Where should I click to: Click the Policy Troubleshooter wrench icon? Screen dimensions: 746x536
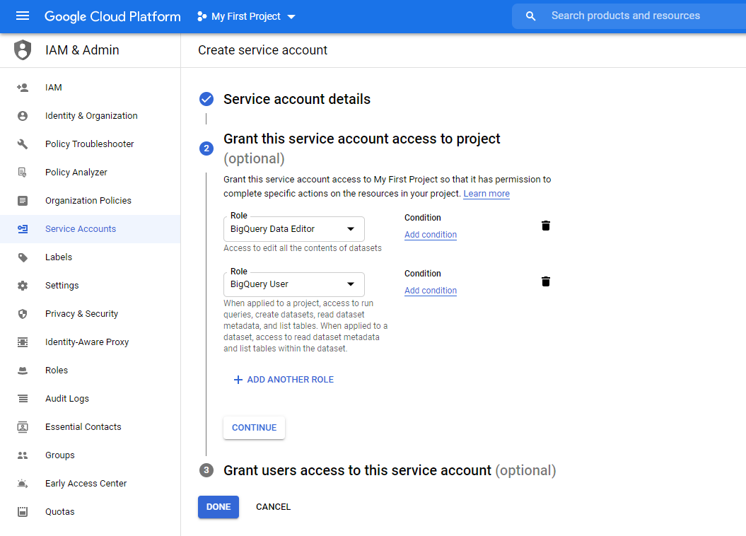23,144
